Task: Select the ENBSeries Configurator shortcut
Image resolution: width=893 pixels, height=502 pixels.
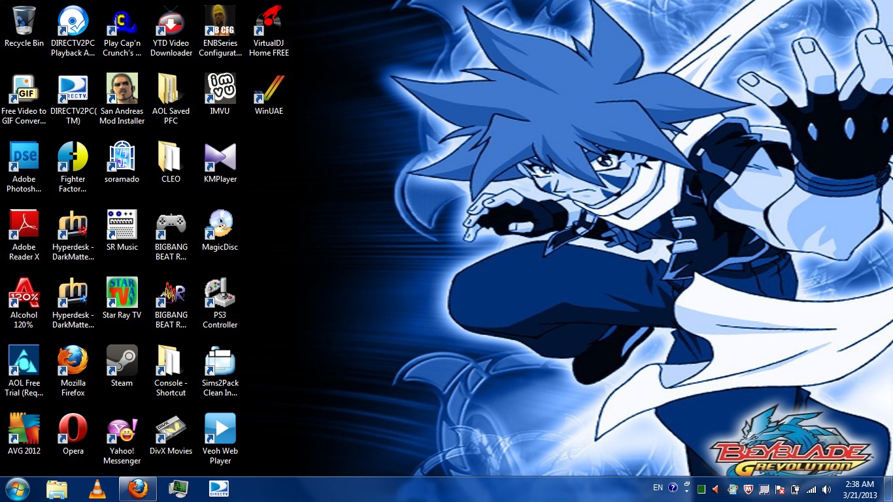Action: 220,31
